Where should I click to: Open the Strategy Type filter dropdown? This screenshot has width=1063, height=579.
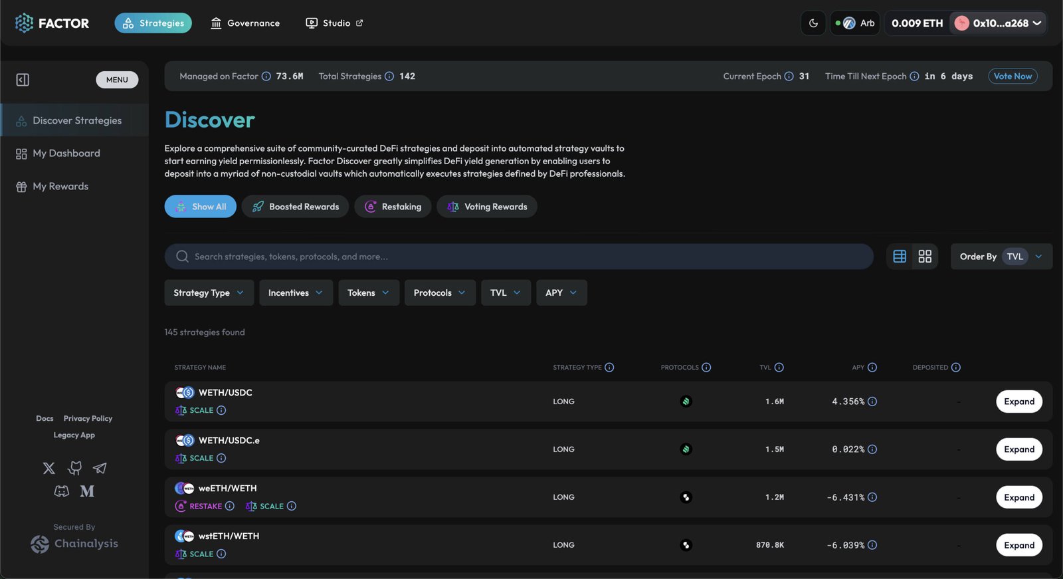(x=209, y=292)
